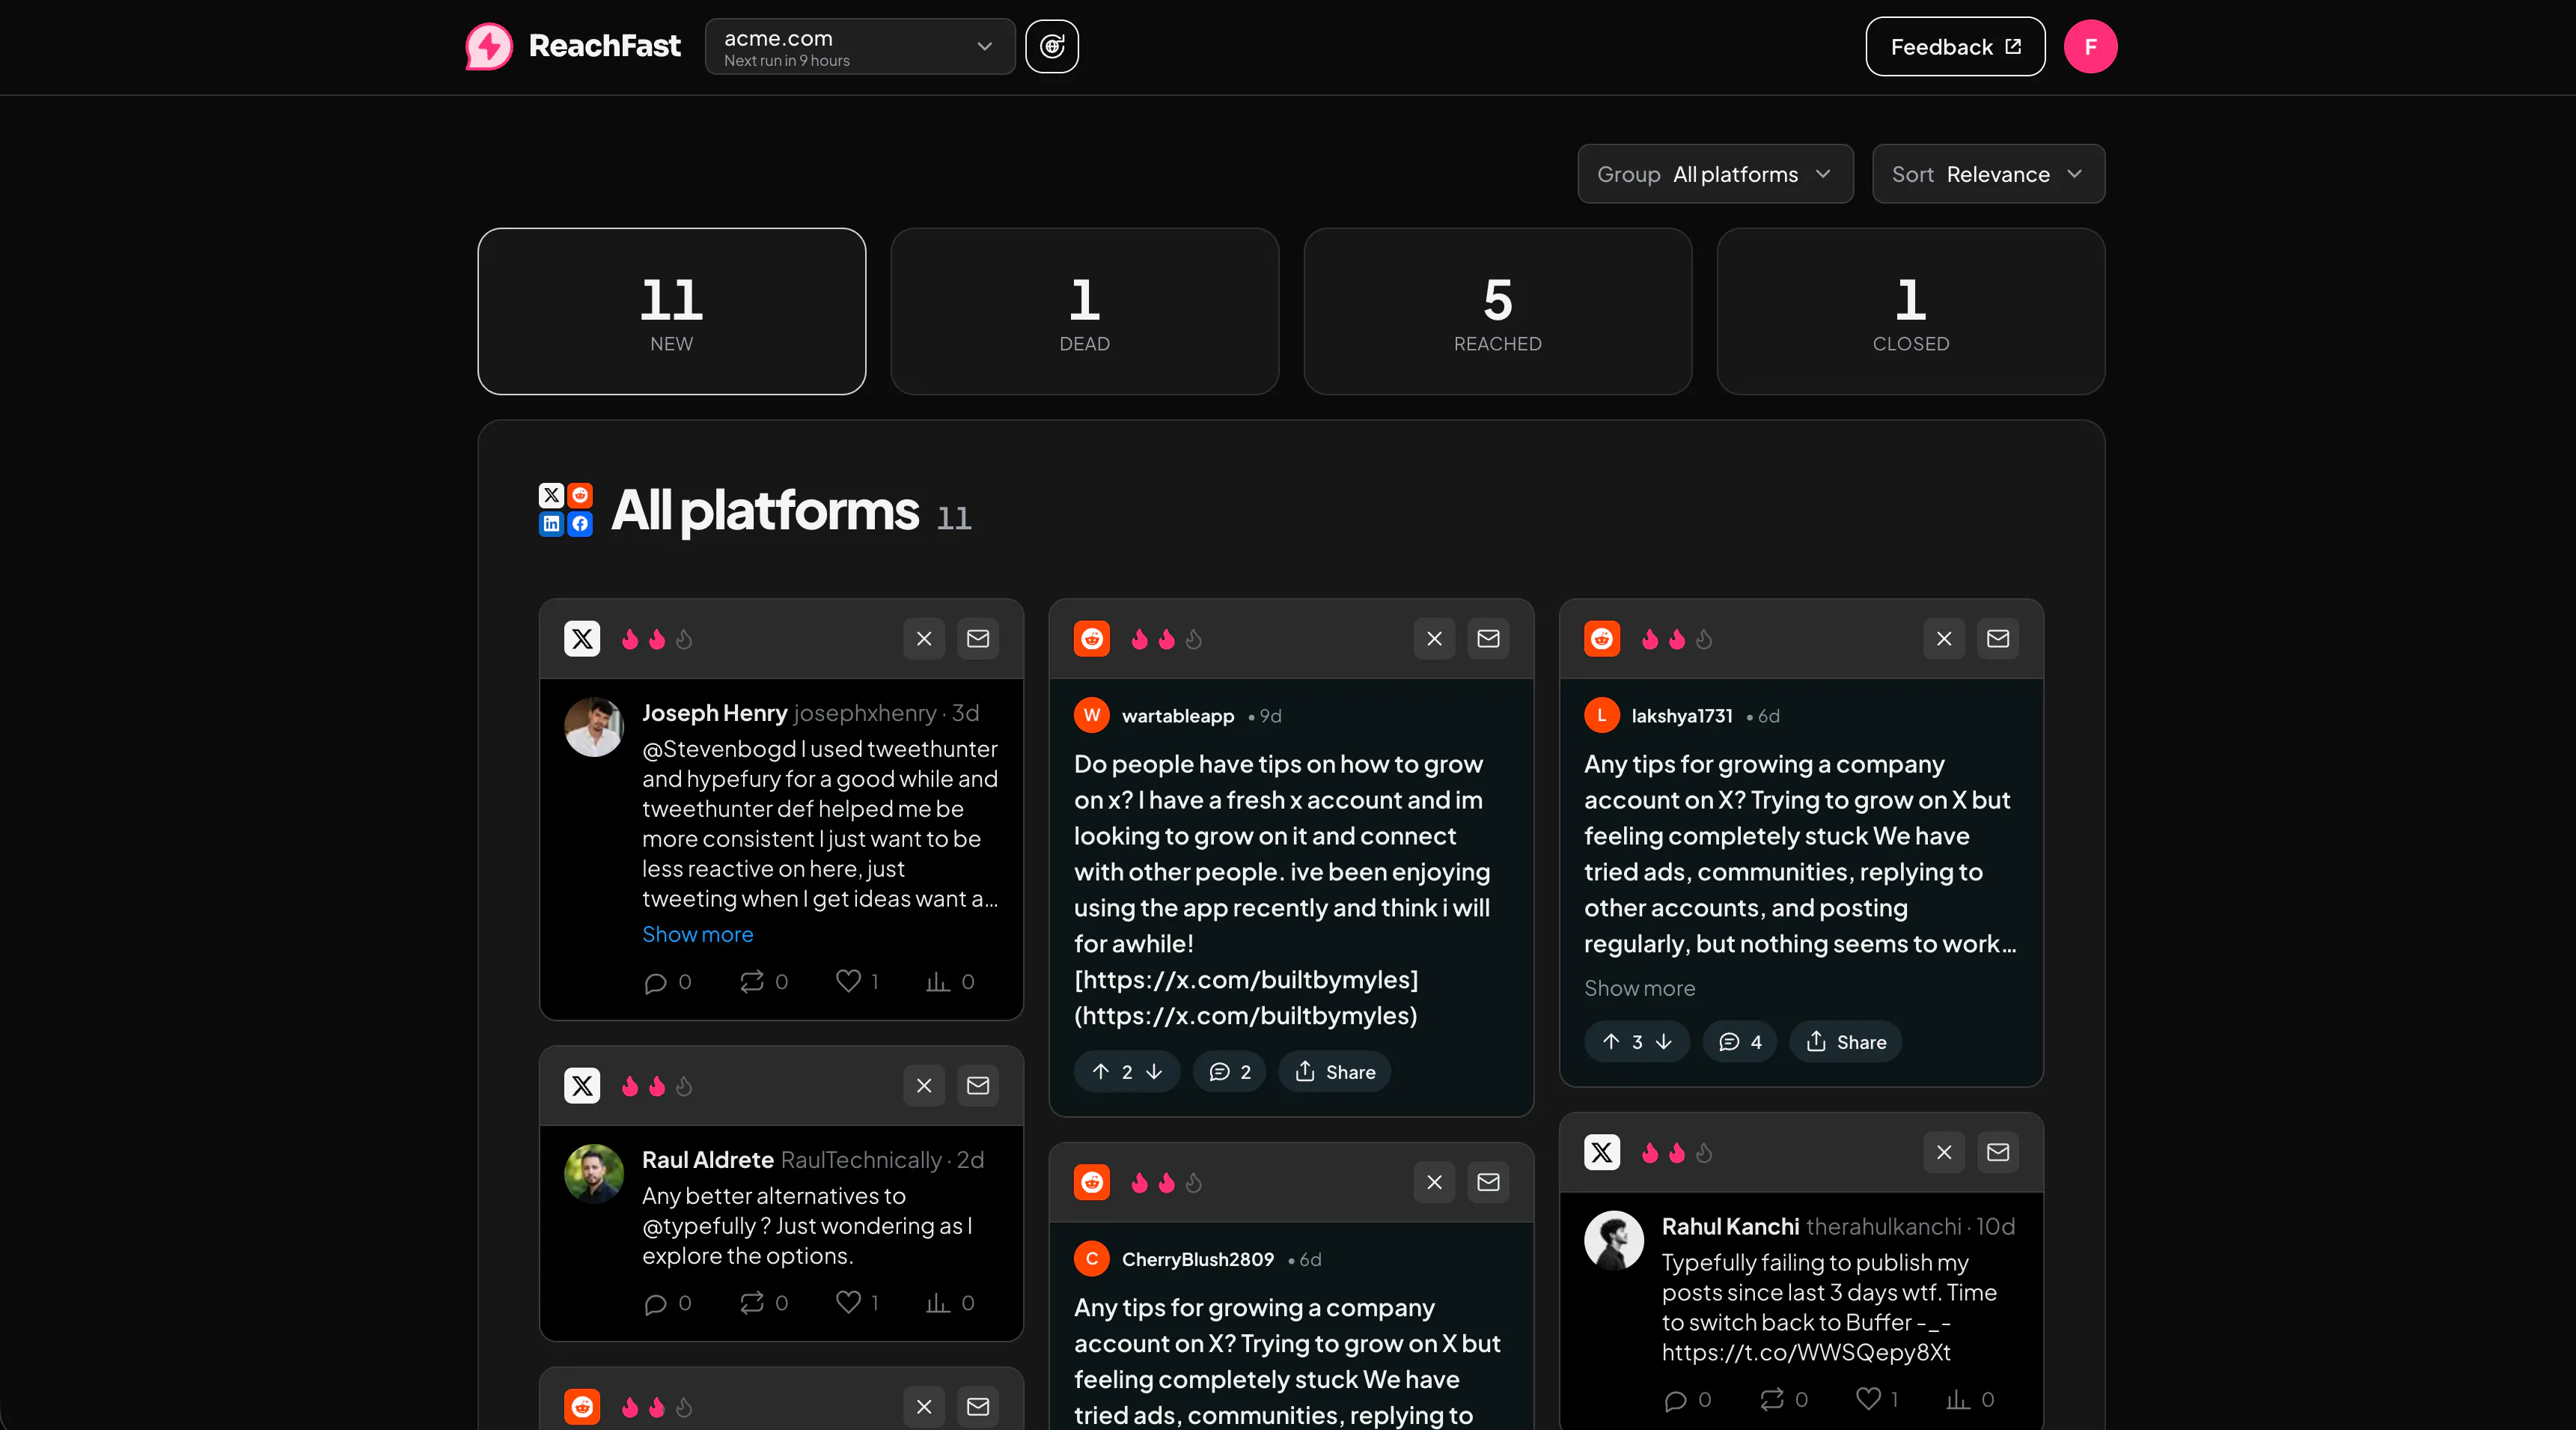View analytics on Raul Aldrete's tweet
The image size is (2576, 1430).
pyautogui.click(x=937, y=1303)
